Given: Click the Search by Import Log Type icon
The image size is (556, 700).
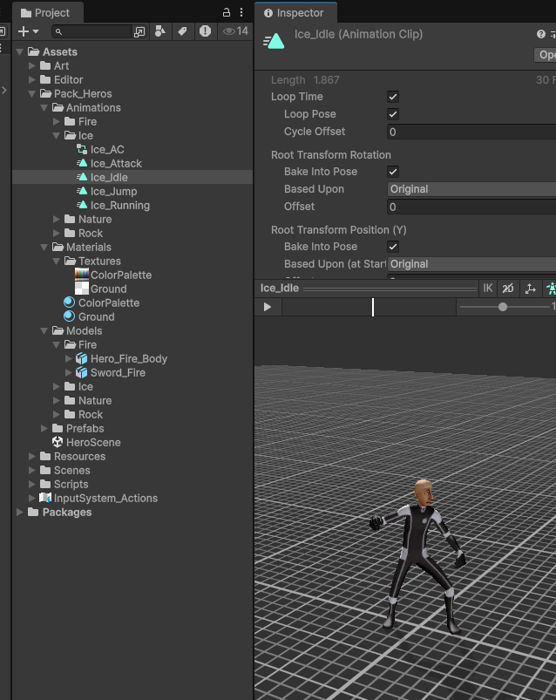Looking at the screenshot, I should point(205,31).
